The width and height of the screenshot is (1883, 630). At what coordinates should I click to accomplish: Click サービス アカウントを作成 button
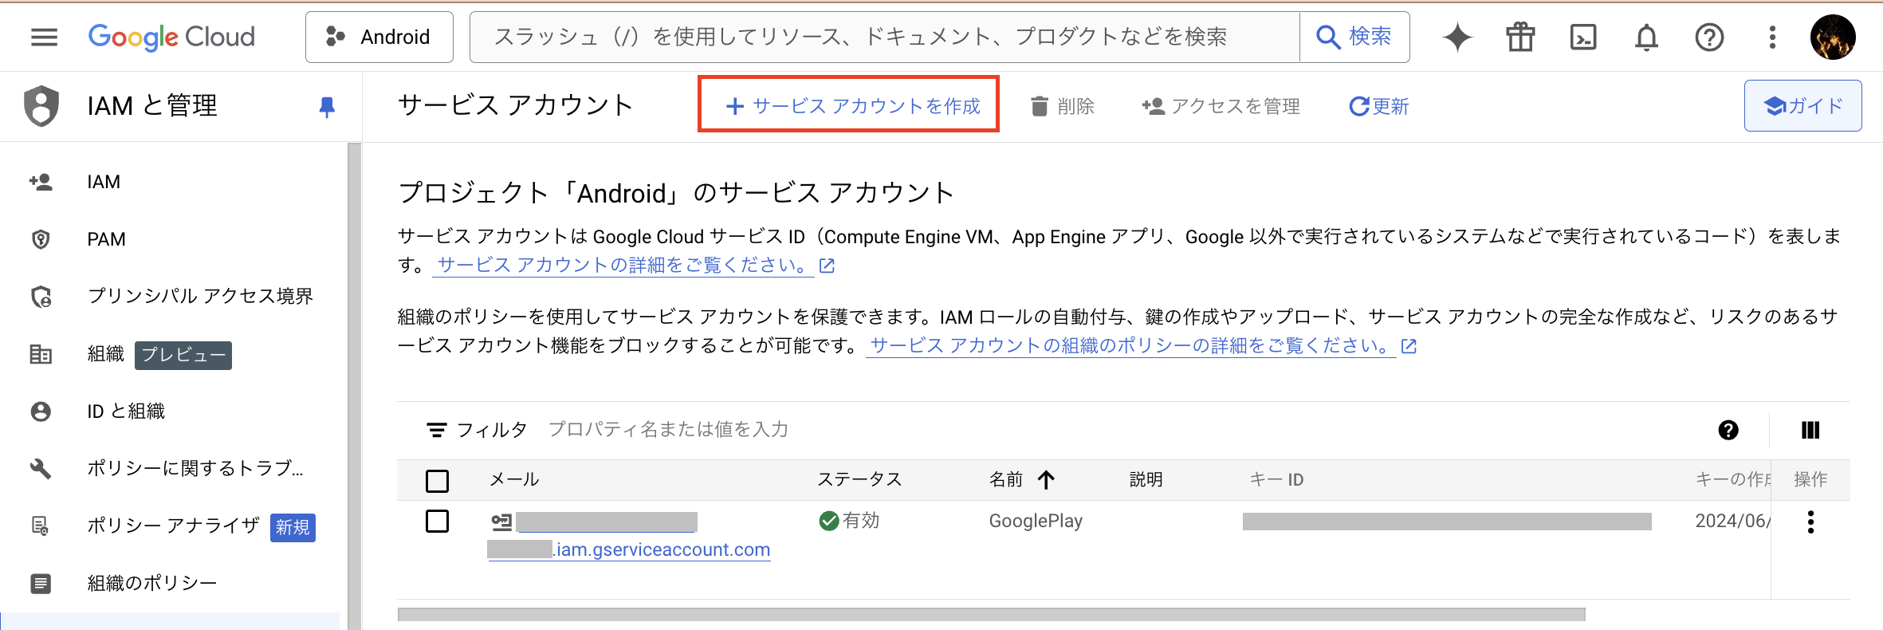point(848,106)
